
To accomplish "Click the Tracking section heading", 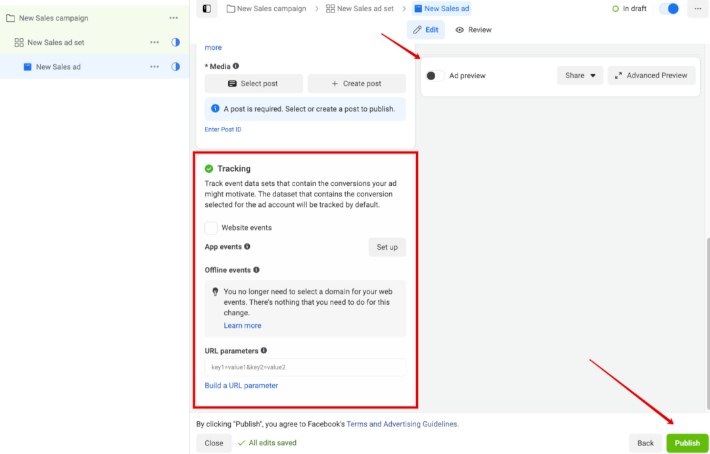I will coord(233,168).
